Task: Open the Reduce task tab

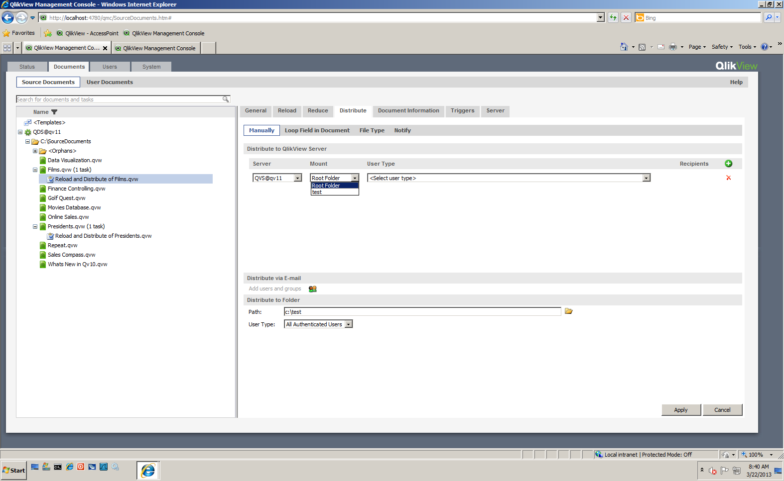Action: click(318, 111)
